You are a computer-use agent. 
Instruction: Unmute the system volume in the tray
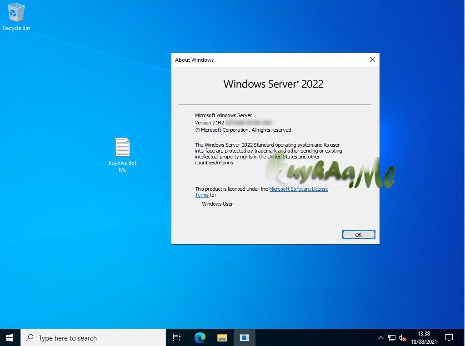[x=402, y=337]
